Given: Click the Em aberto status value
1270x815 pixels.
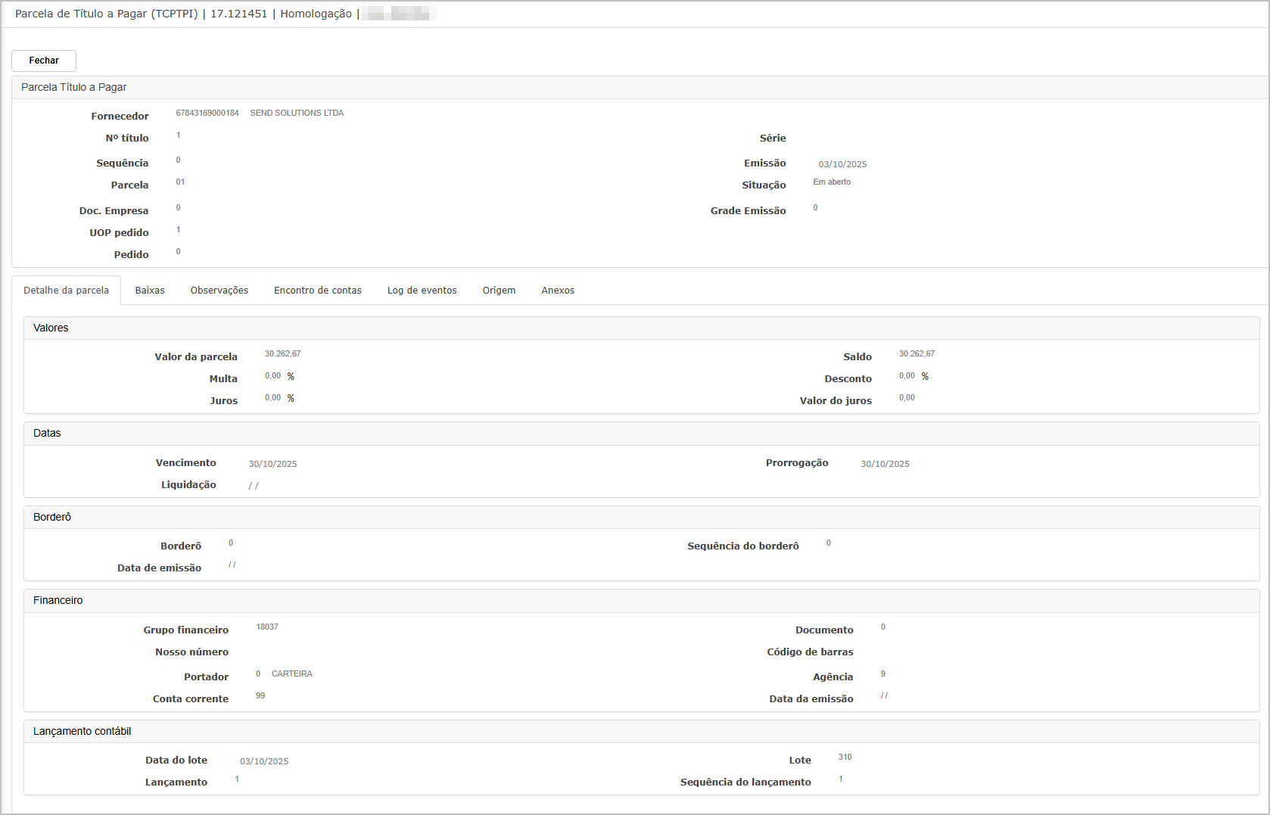Looking at the screenshot, I should pyautogui.click(x=832, y=182).
